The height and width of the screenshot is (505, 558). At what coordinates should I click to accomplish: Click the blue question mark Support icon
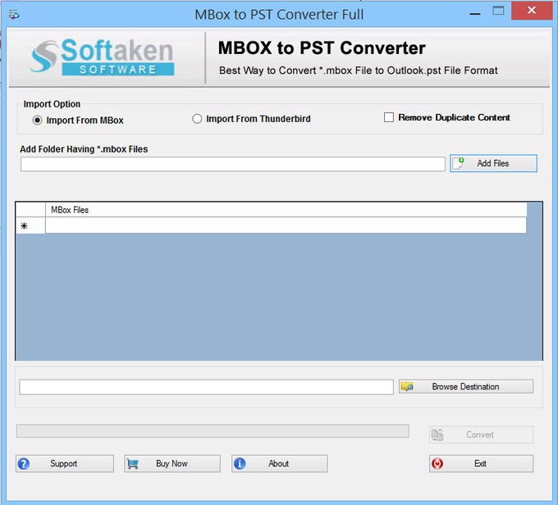point(24,463)
